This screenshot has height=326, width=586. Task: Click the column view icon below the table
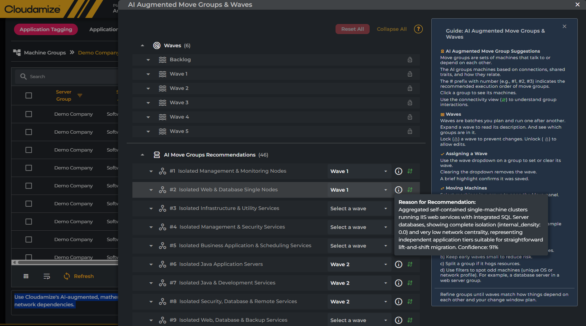tap(25, 276)
